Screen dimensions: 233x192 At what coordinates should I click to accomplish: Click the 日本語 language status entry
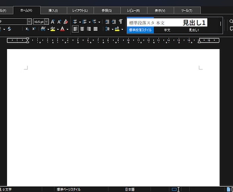click(130, 189)
